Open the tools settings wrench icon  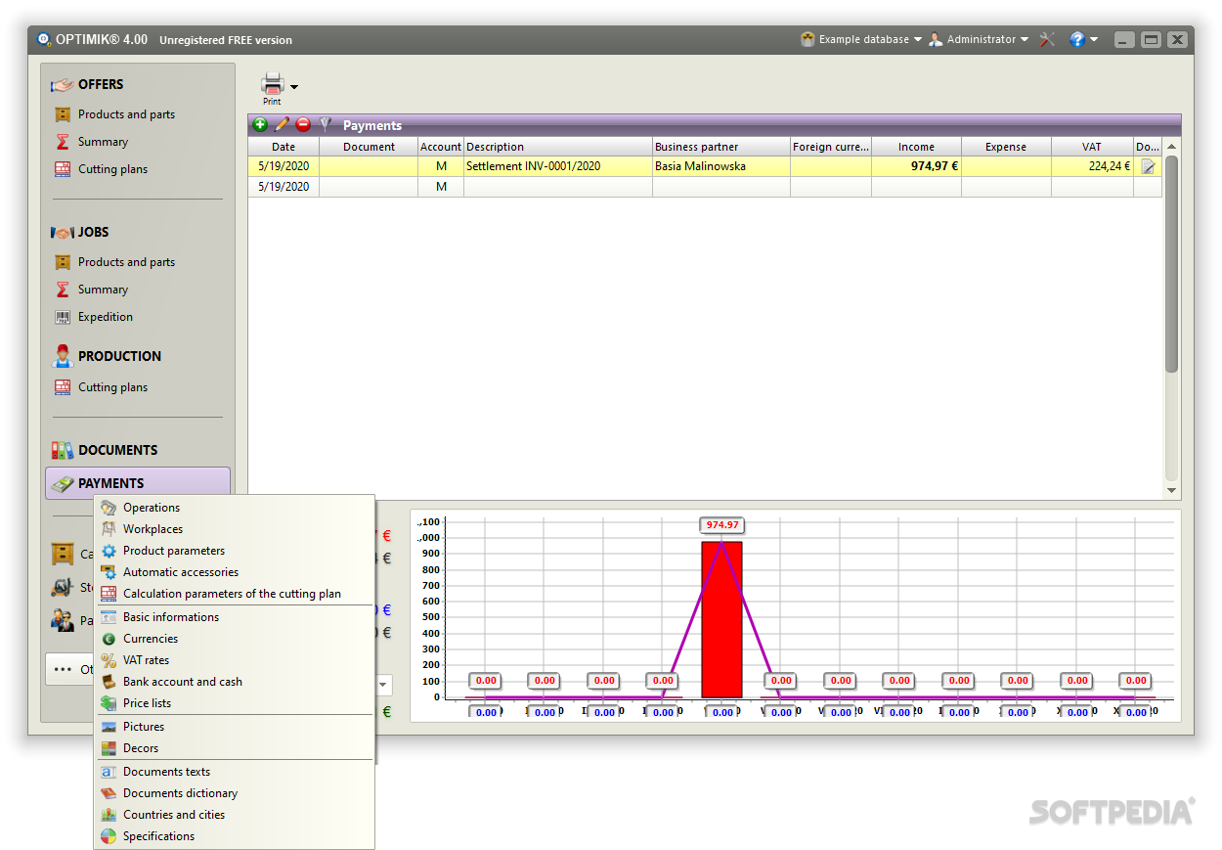(x=1047, y=39)
